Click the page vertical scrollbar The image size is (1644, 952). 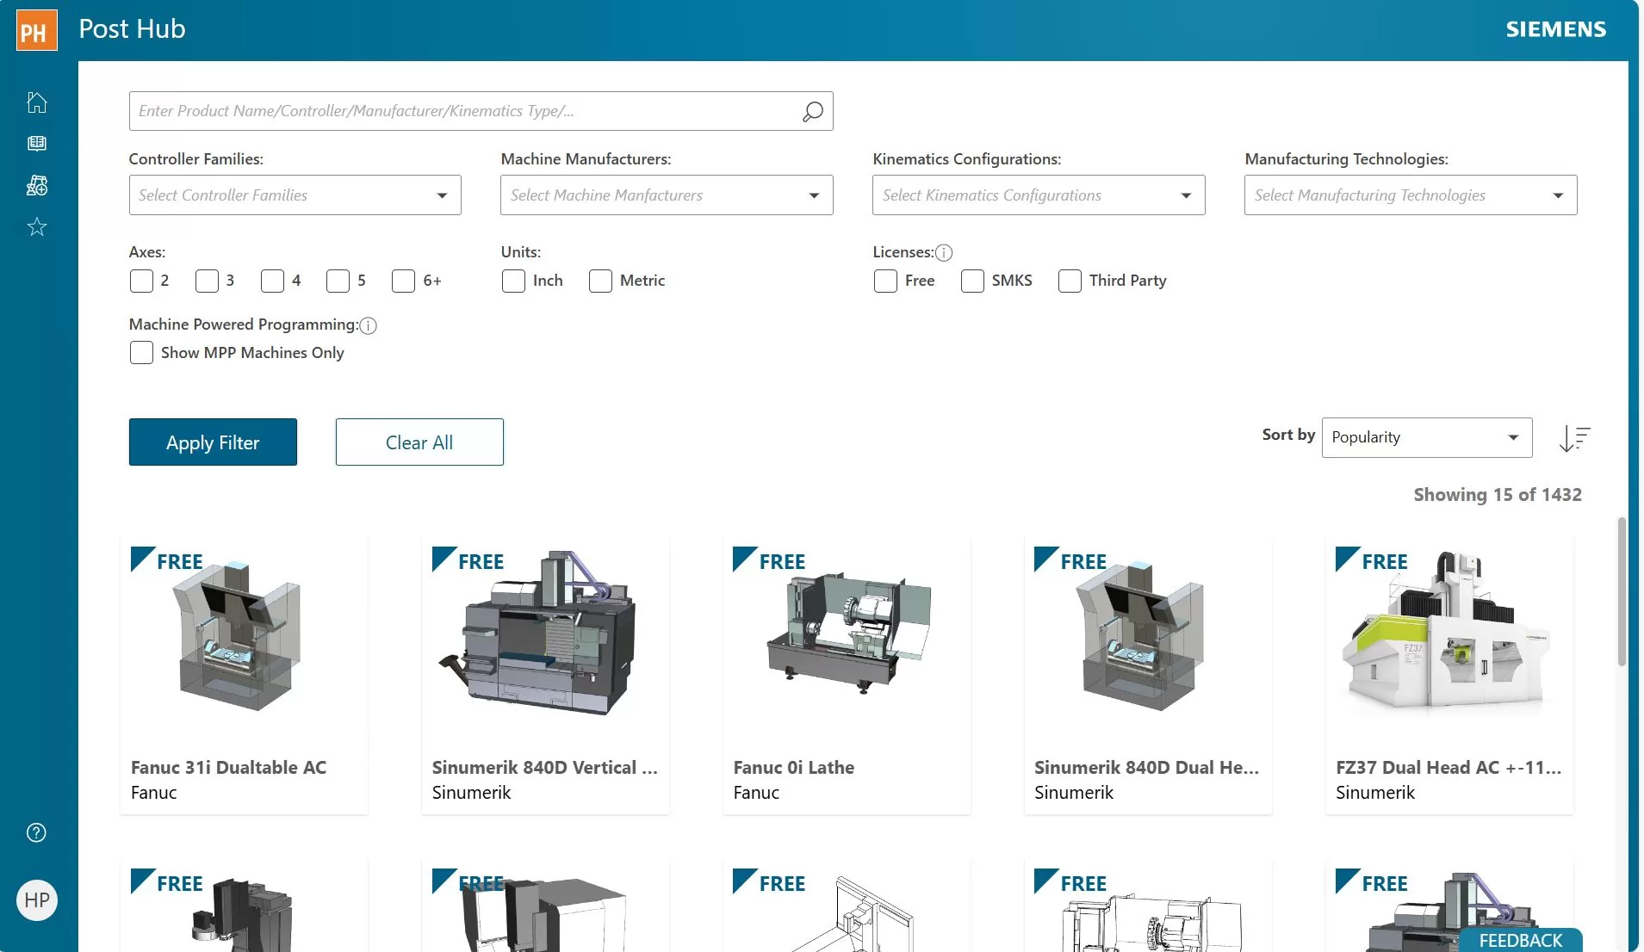click(x=1622, y=590)
